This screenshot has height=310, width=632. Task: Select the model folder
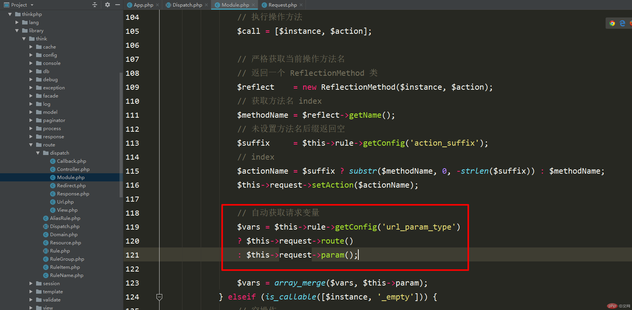(50, 112)
